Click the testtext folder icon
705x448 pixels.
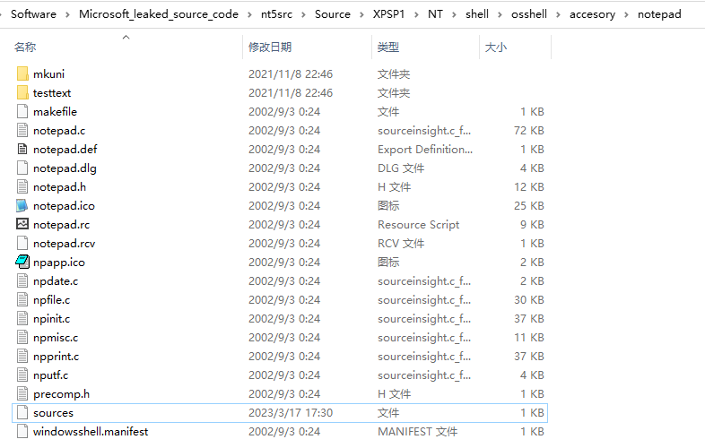click(22, 92)
